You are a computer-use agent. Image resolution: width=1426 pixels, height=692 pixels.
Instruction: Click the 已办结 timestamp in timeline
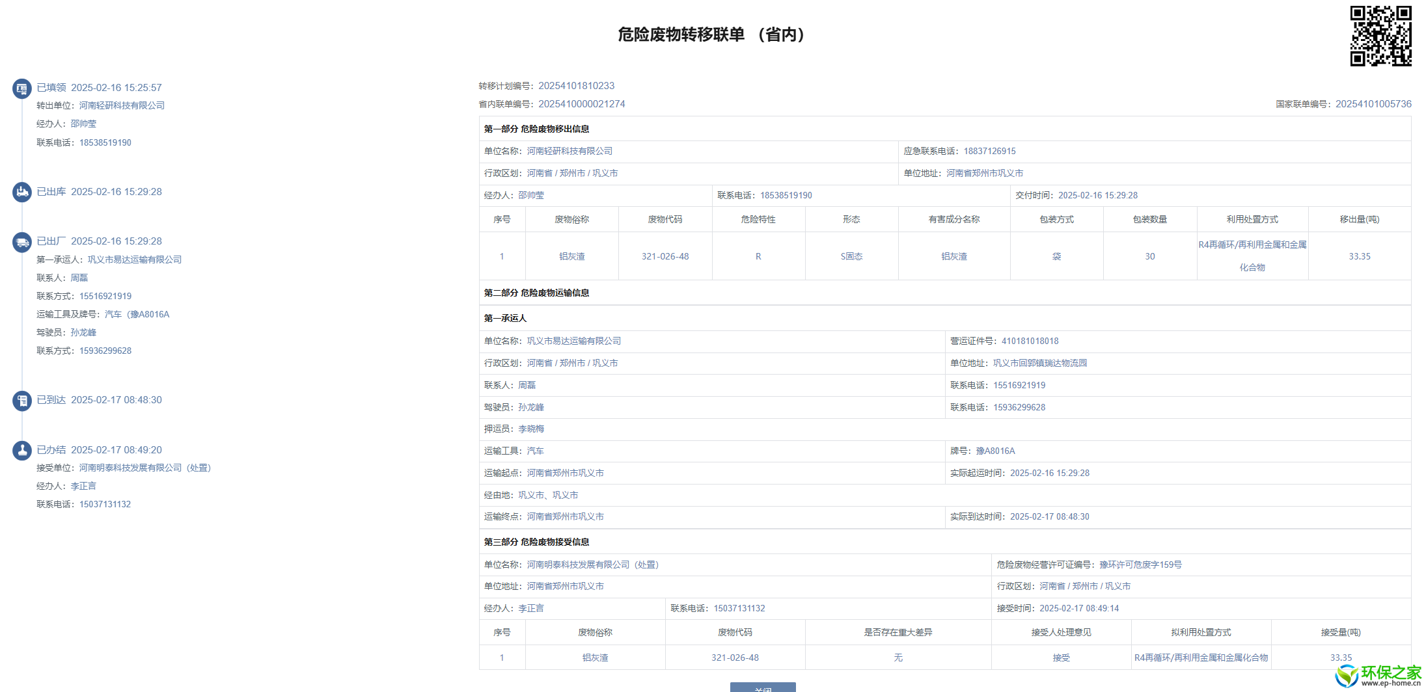click(117, 450)
